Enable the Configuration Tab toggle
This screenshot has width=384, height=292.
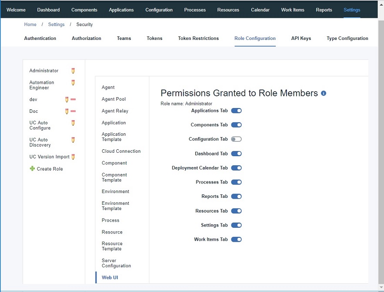236,139
